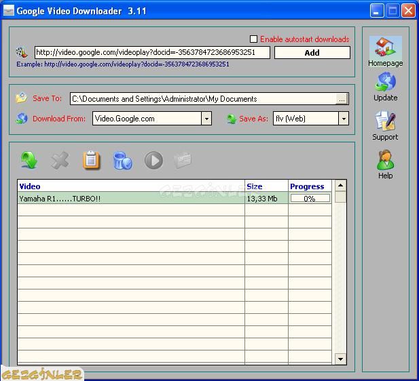
Task: Click the video URL input field
Action: tap(152, 53)
